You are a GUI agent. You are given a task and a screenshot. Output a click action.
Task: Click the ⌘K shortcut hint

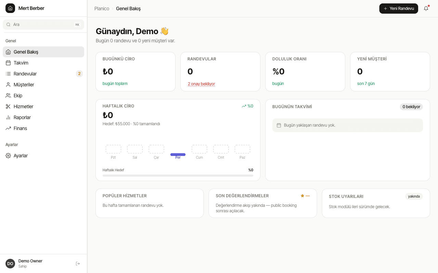77,25
